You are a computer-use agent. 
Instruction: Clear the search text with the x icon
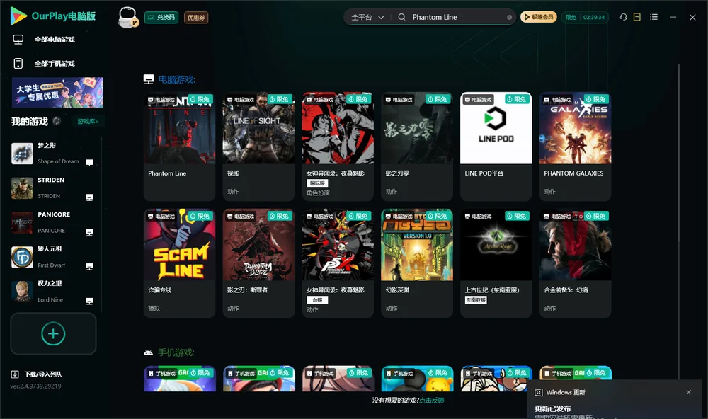[x=509, y=17]
